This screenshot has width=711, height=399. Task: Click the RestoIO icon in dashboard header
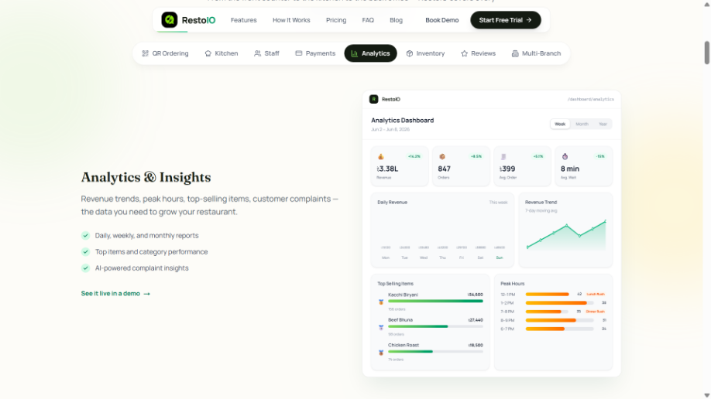[373, 99]
